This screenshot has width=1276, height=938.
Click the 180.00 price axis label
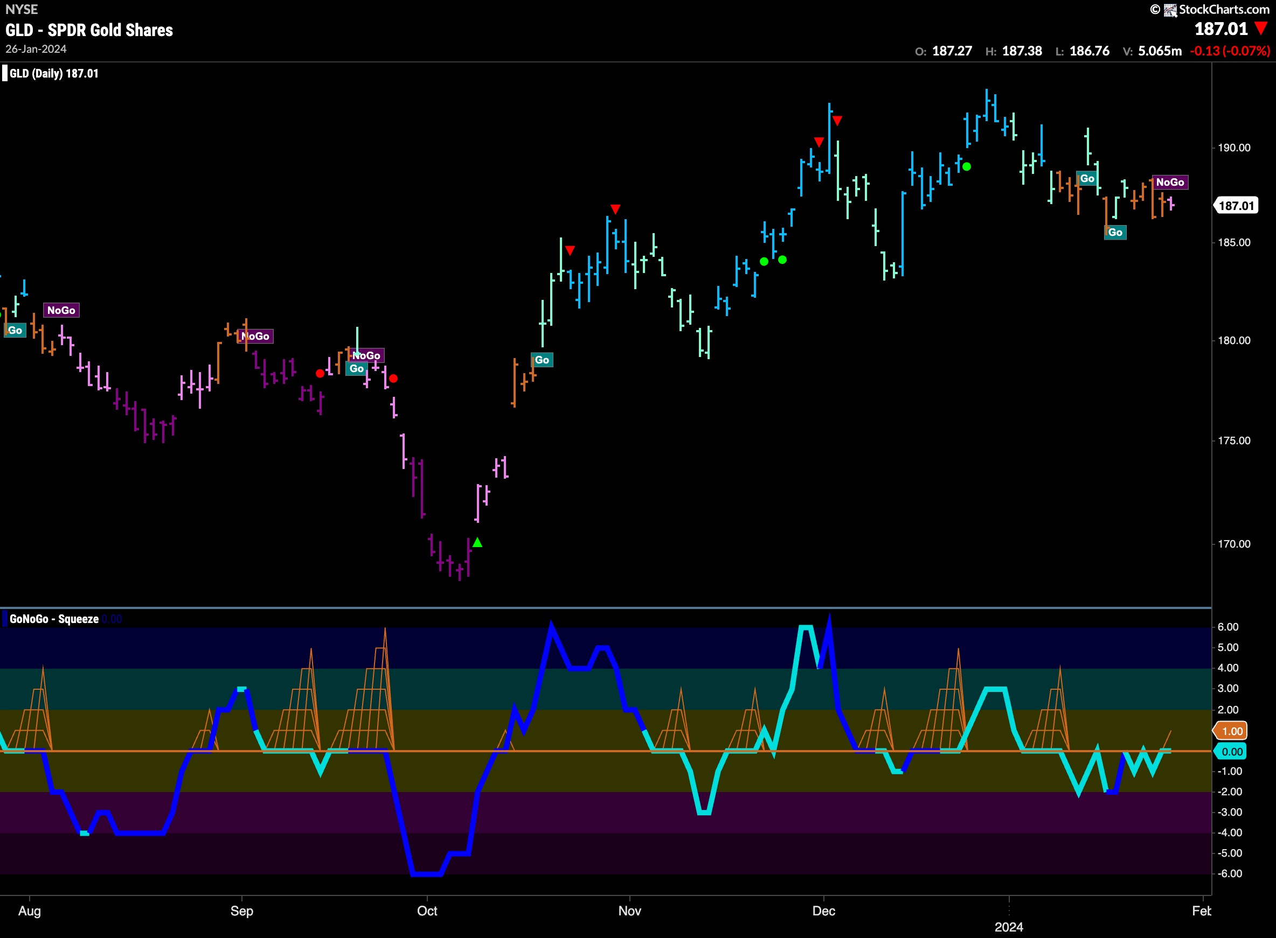[1234, 341]
